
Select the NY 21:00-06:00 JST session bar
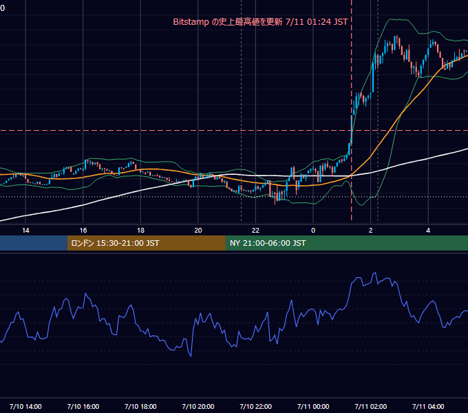[346, 243]
